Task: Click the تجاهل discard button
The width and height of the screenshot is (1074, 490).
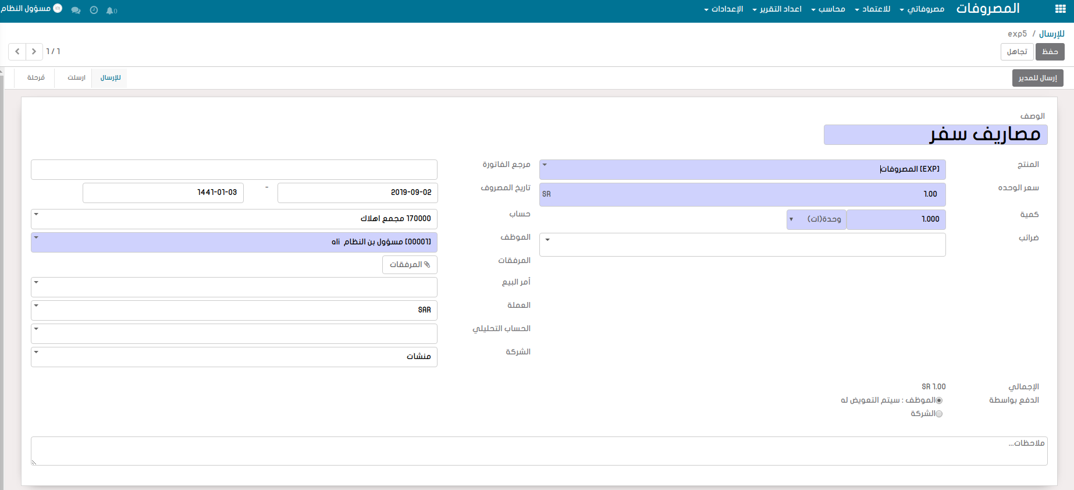Action: 1016,52
